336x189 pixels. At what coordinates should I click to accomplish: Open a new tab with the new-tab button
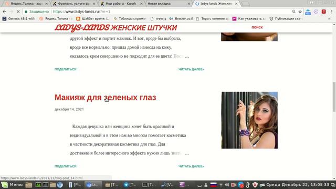point(246,4)
